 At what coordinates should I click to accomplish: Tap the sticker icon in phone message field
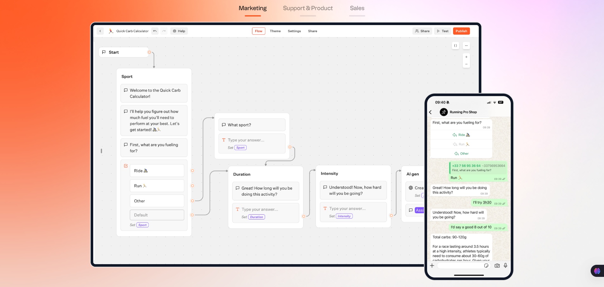(x=486, y=266)
